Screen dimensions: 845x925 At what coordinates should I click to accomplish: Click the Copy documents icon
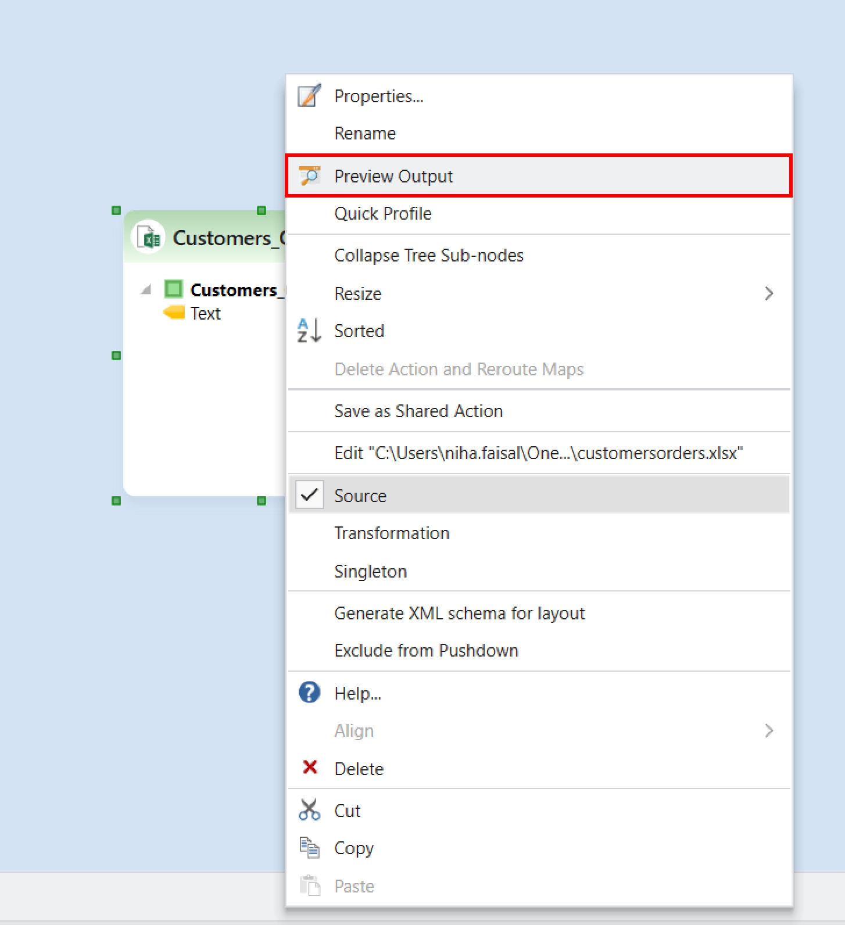point(309,848)
